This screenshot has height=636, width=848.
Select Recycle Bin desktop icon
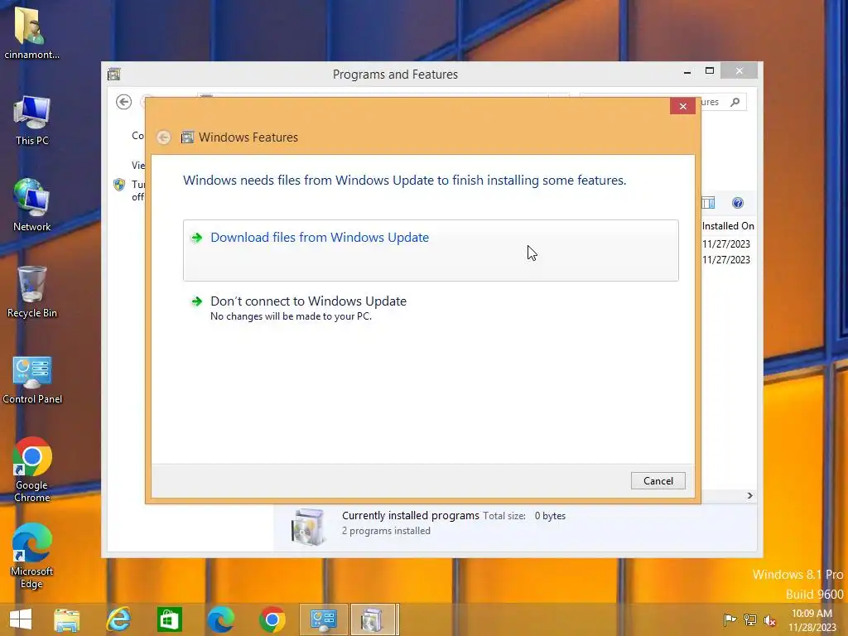32,292
